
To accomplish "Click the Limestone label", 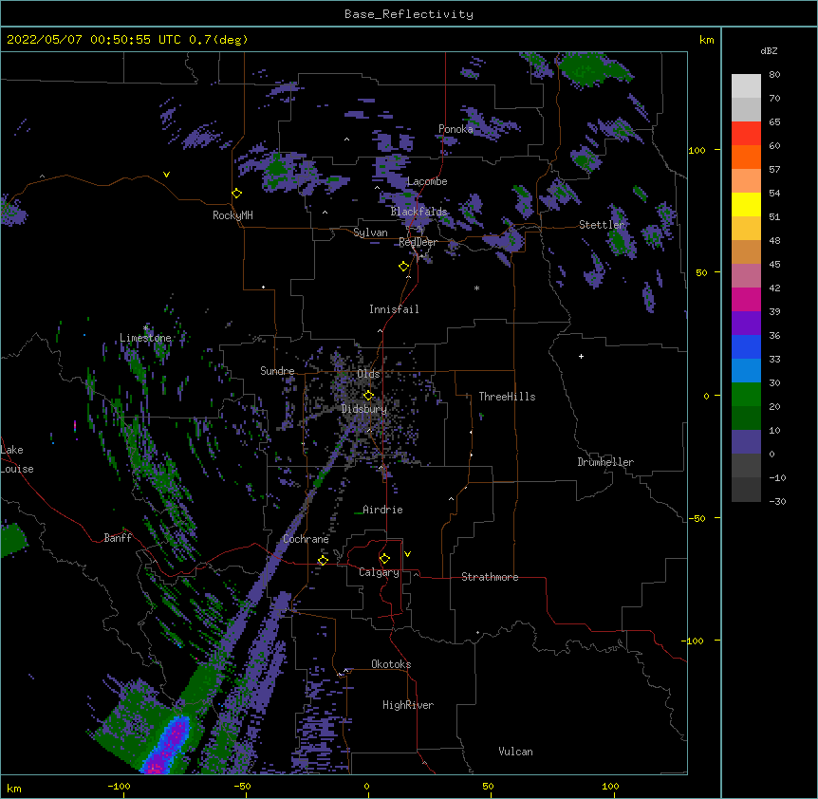I will click(x=145, y=338).
